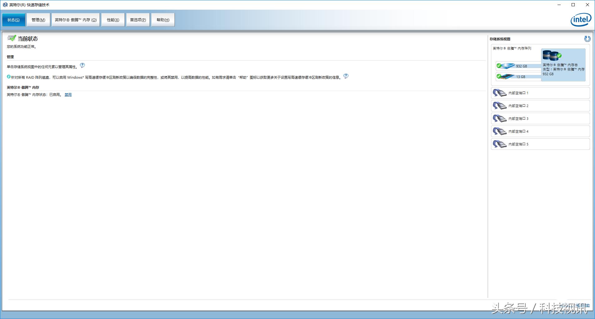
Task: Minimize the Intel Rapid Storage window
Action: [x=559, y=5]
